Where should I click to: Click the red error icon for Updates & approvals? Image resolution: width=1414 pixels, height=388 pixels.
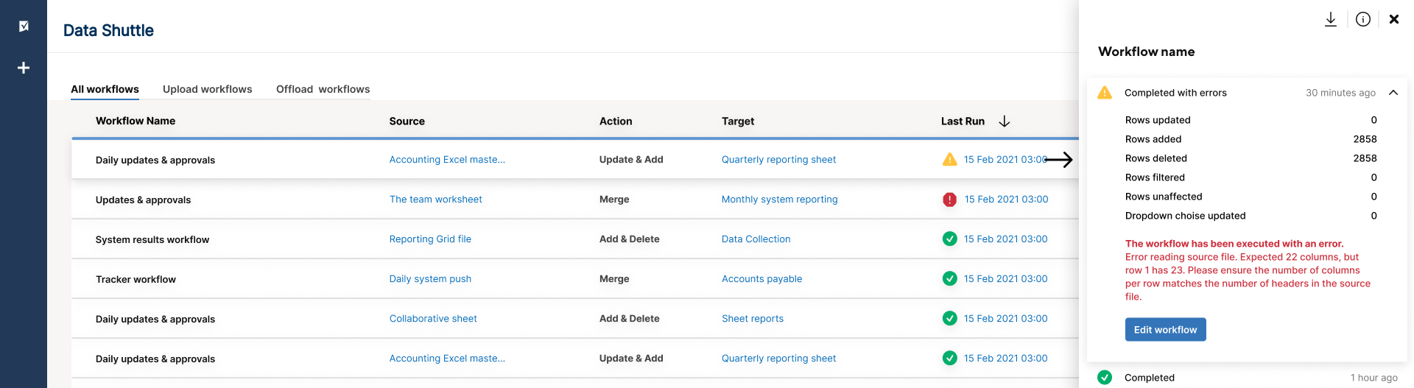[x=950, y=200]
